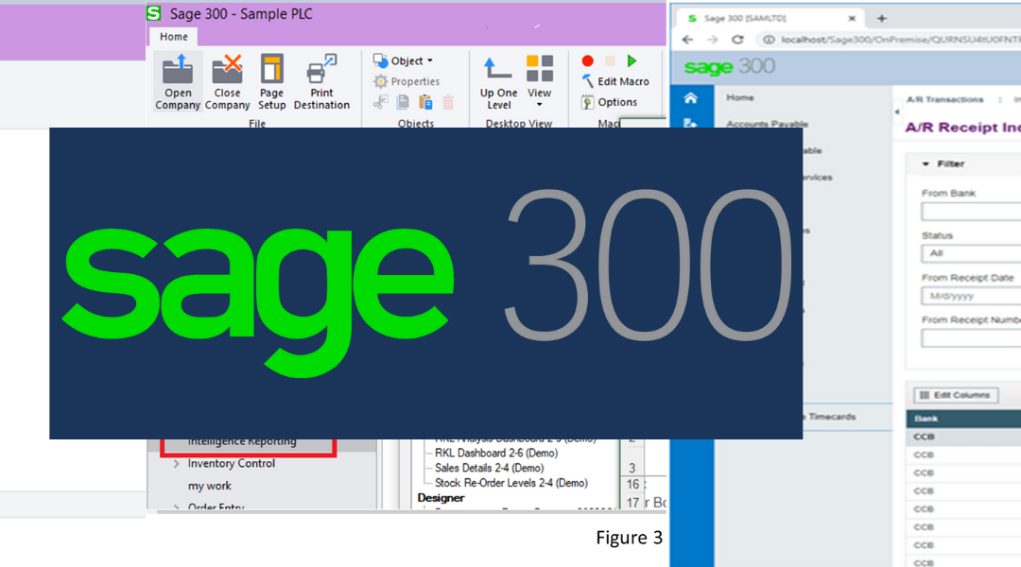Click the Delete trash icon

click(x=448, y=102)
